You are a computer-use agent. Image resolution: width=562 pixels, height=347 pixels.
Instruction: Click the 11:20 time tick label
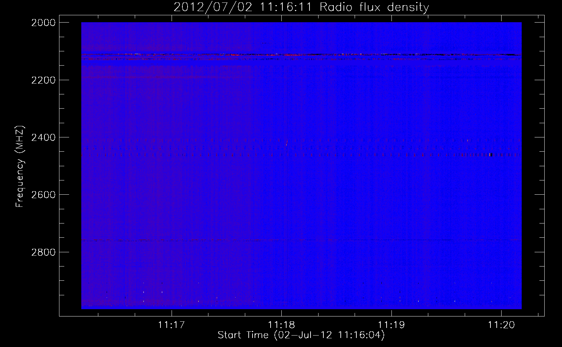coord(501,325)
